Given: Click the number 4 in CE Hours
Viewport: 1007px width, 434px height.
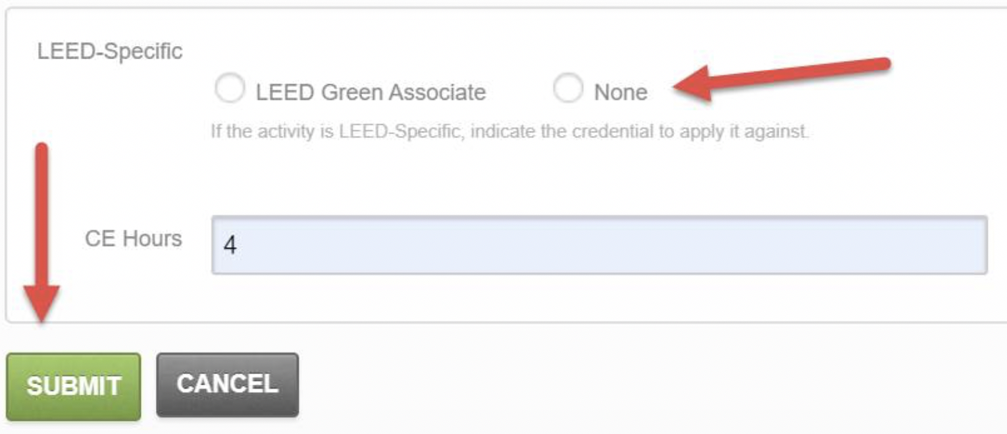Looking at the screenshot, I should tap(230, 245).
